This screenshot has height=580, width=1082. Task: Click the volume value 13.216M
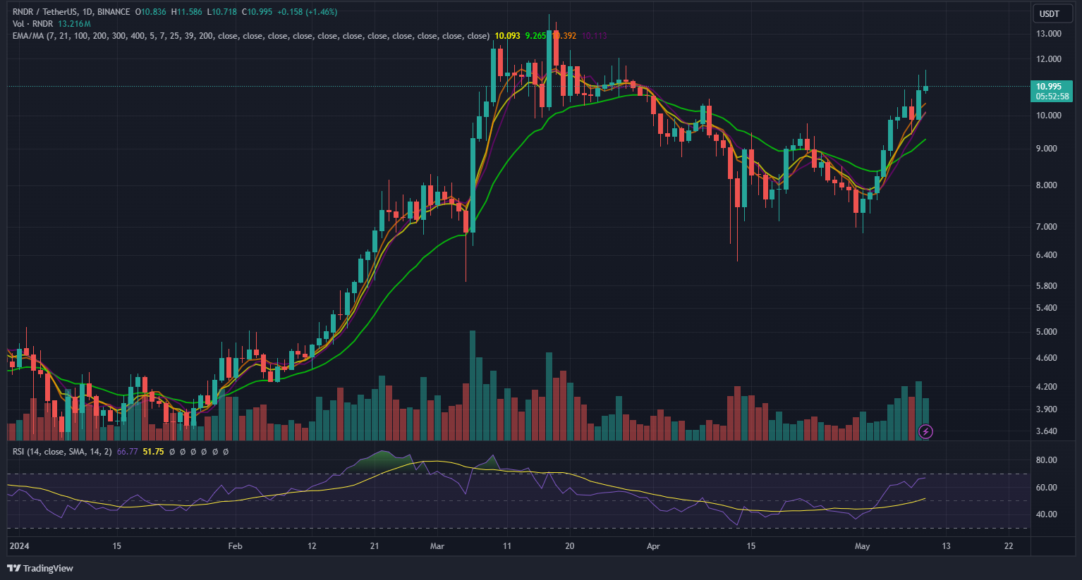click(x=74, y=24)
